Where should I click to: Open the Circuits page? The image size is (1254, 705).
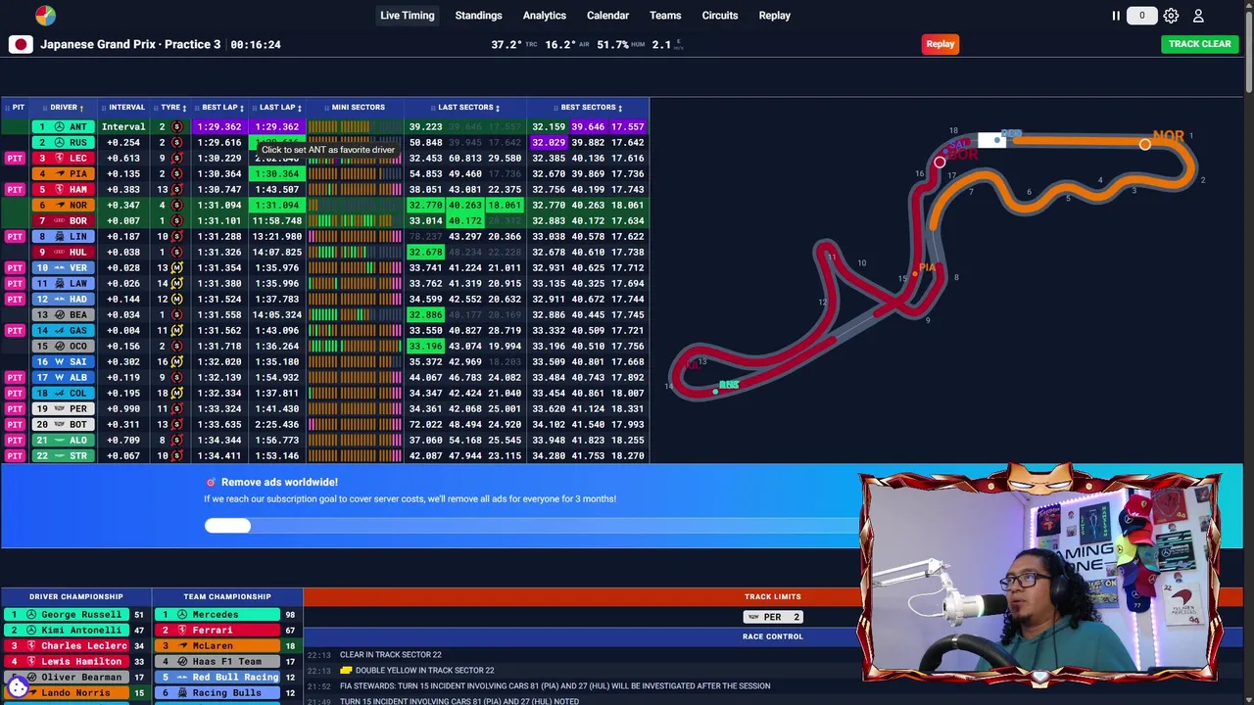pyautogui.click(x=720, y=16)
